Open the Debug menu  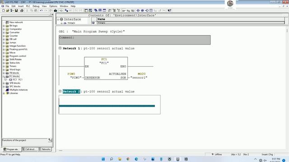click(x=36, y=6)
